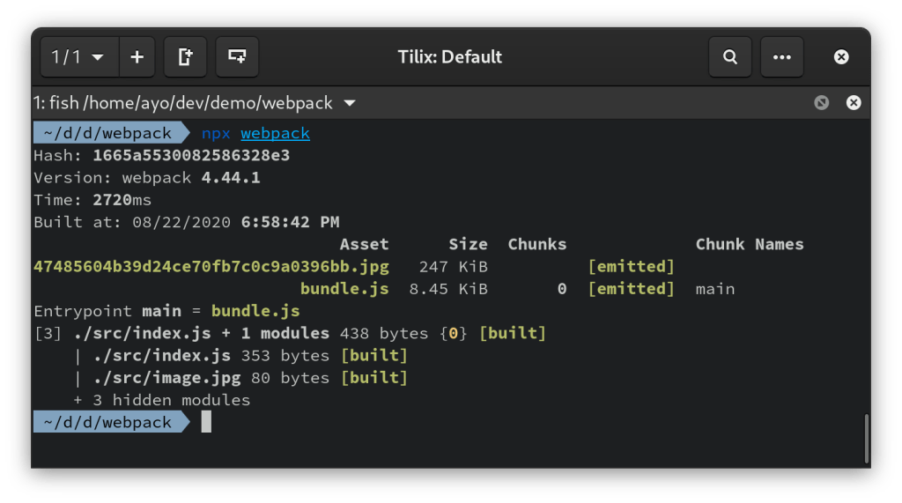Click the jpg asset filename 47485604b39d...jpg

click(211, 267)
